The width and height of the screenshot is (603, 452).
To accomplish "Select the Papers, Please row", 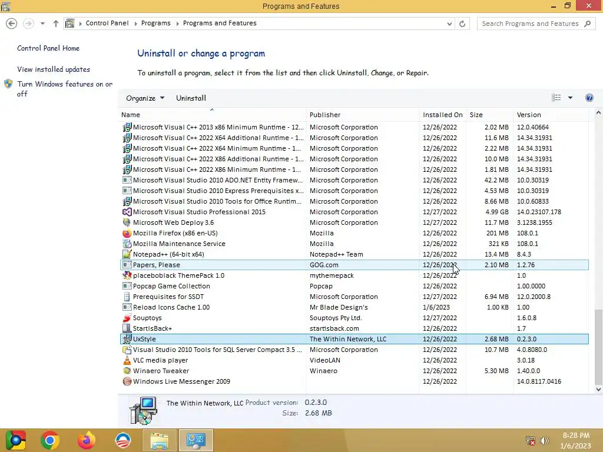I will click(354, 265).
